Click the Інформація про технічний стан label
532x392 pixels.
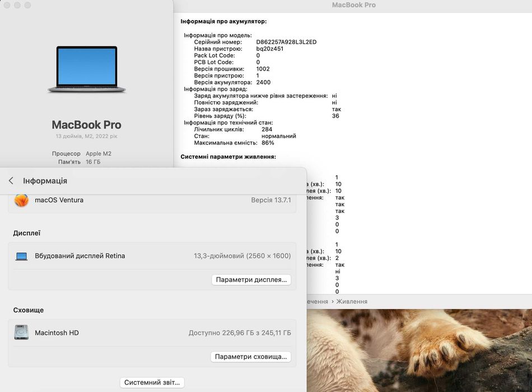228,123
